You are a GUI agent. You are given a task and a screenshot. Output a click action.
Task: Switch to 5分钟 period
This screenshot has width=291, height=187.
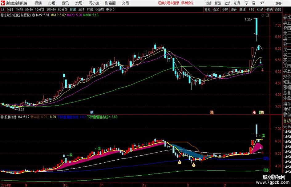click(x=29, y=10)
